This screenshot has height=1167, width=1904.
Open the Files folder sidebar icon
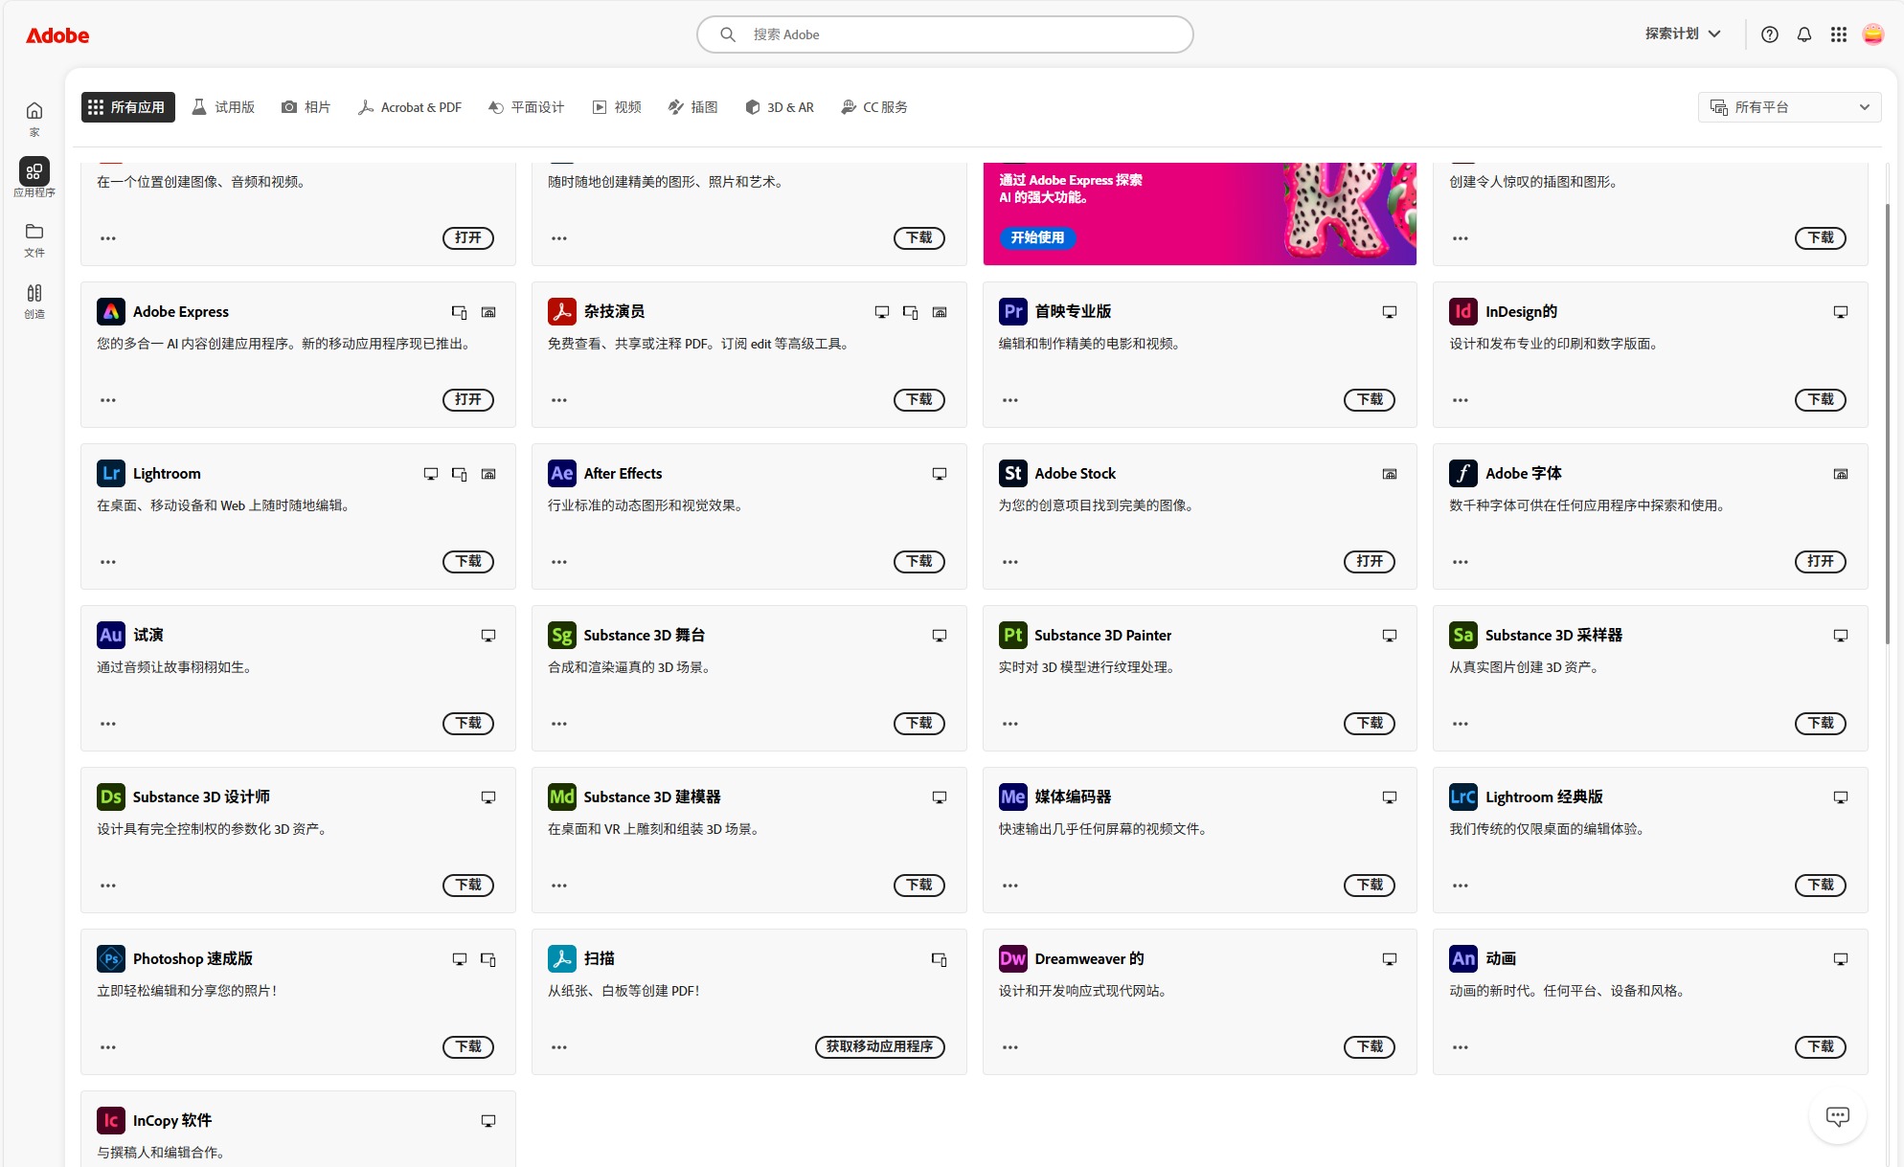point(34,232)
